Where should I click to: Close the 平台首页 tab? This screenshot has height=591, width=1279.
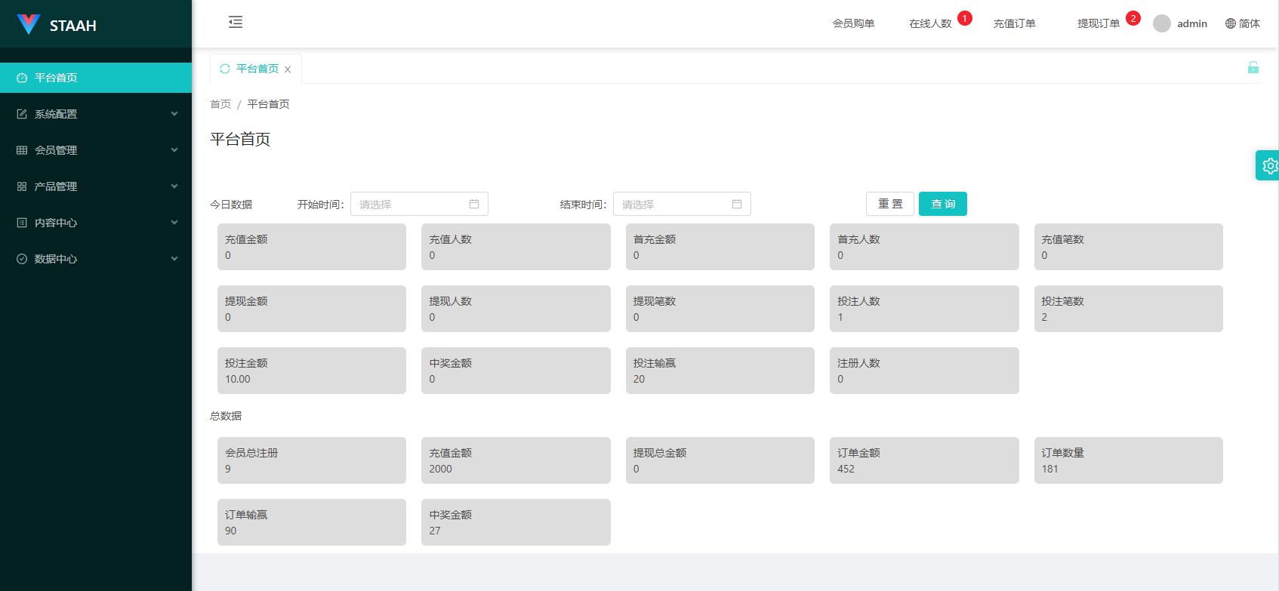click(x=288, y=69)
